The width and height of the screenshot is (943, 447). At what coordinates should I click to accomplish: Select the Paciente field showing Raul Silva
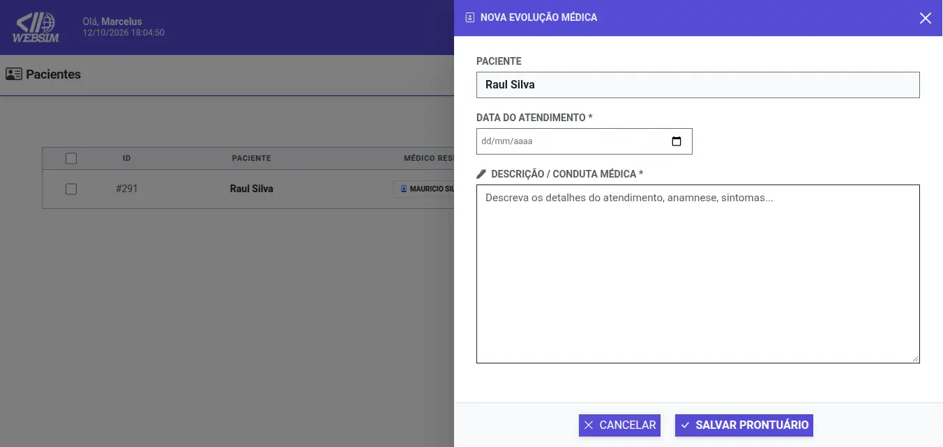click(698, 85)
